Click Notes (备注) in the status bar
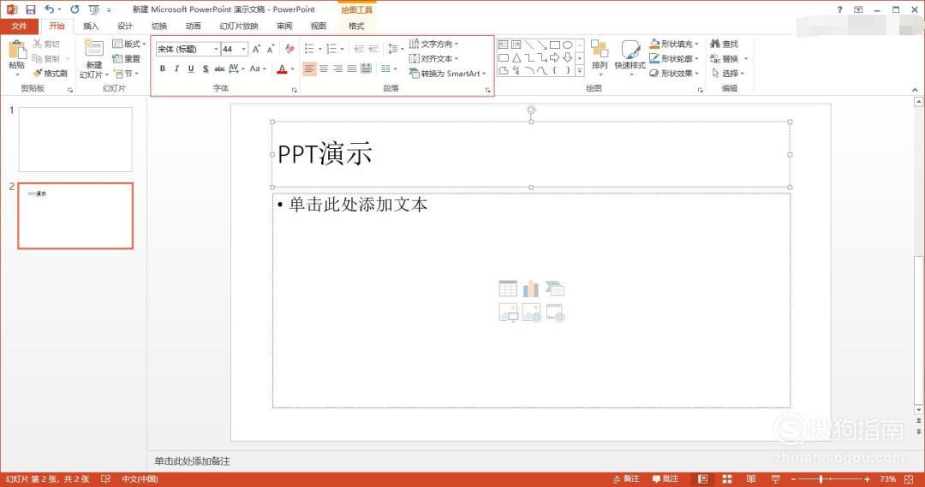Screen dimensions: 925x487 point(626,478)
